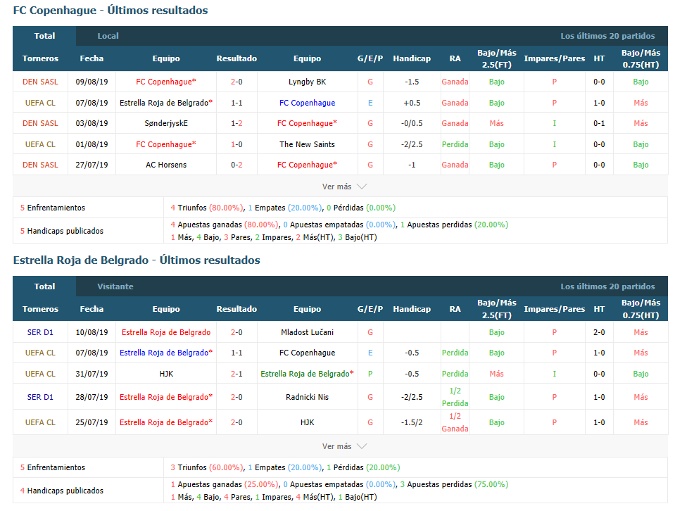Open the Visitante tab for Estrella Roja
Viewport: 675px width, 511px height.
[115, 286]
